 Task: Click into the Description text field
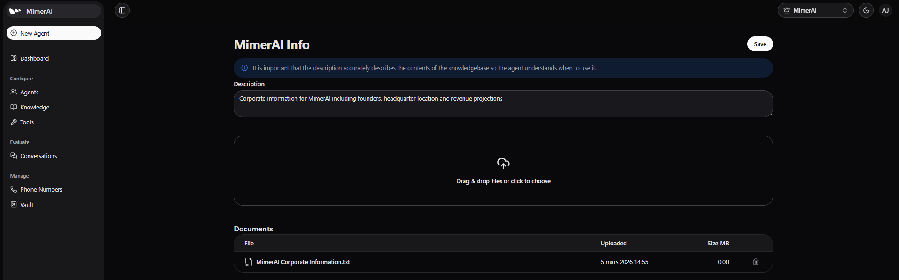(x=502, y=104)
